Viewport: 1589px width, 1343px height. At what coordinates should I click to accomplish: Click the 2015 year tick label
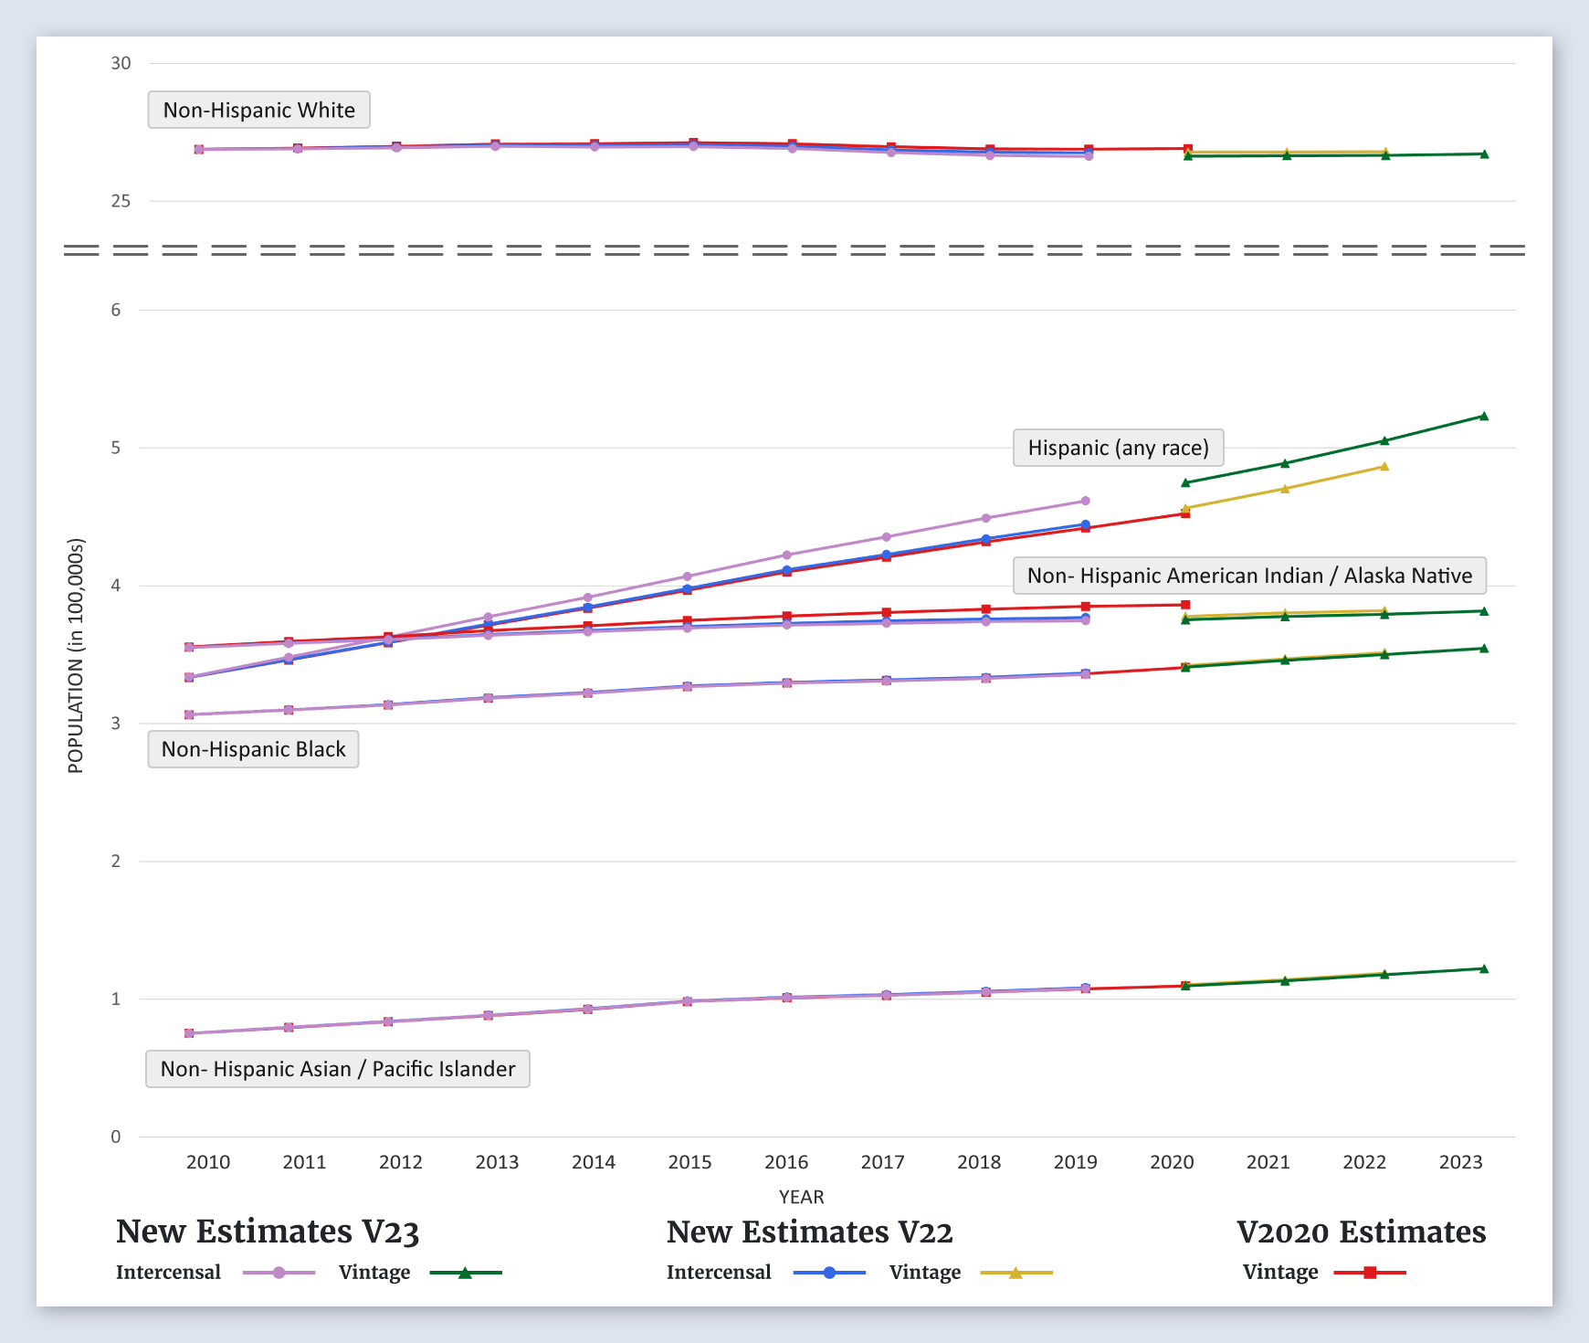[x=689, y=1162]
